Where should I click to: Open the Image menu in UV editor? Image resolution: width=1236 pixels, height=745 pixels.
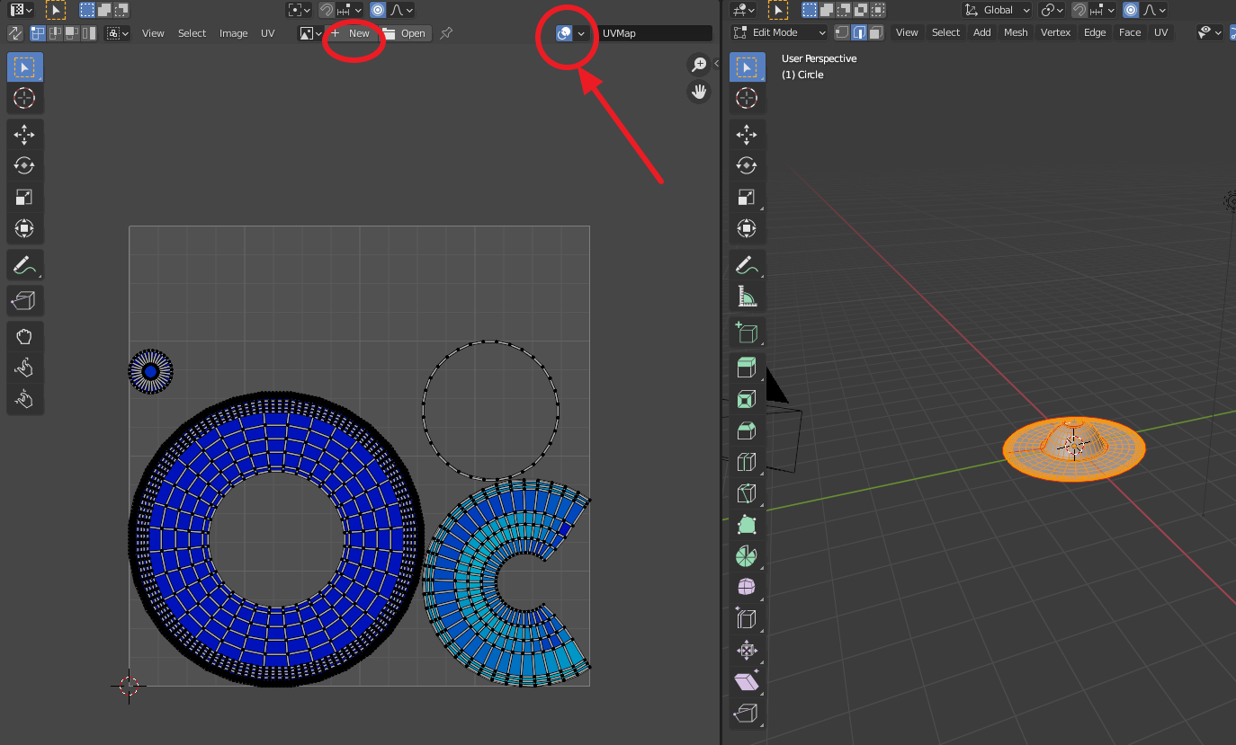(233, 33)
